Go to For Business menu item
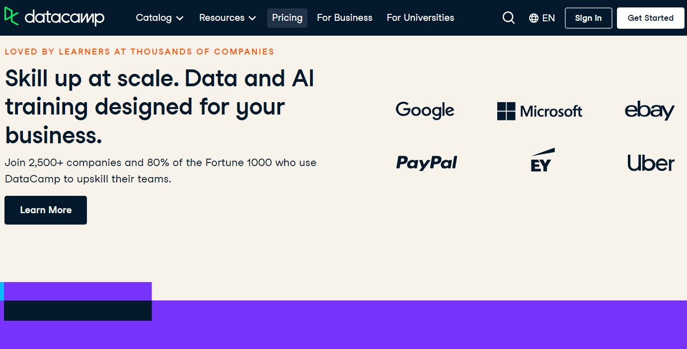Viewport: 687px width, 349px height. click(345, 18)
